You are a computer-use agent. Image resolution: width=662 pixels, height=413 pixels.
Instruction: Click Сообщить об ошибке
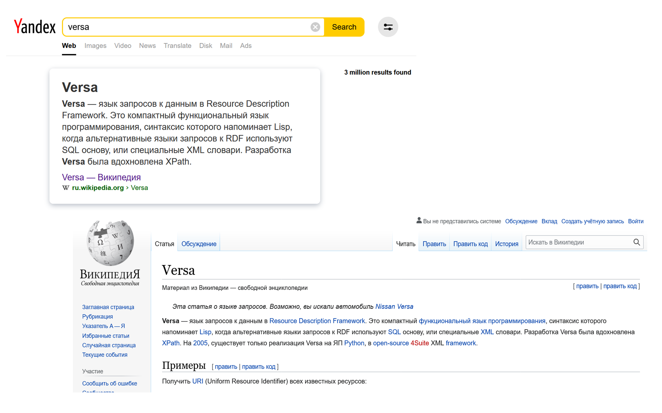109,383
